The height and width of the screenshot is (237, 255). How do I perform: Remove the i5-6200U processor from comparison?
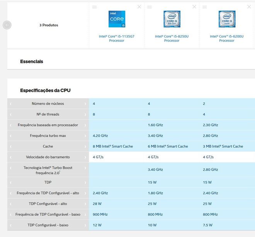pos(249,7)
